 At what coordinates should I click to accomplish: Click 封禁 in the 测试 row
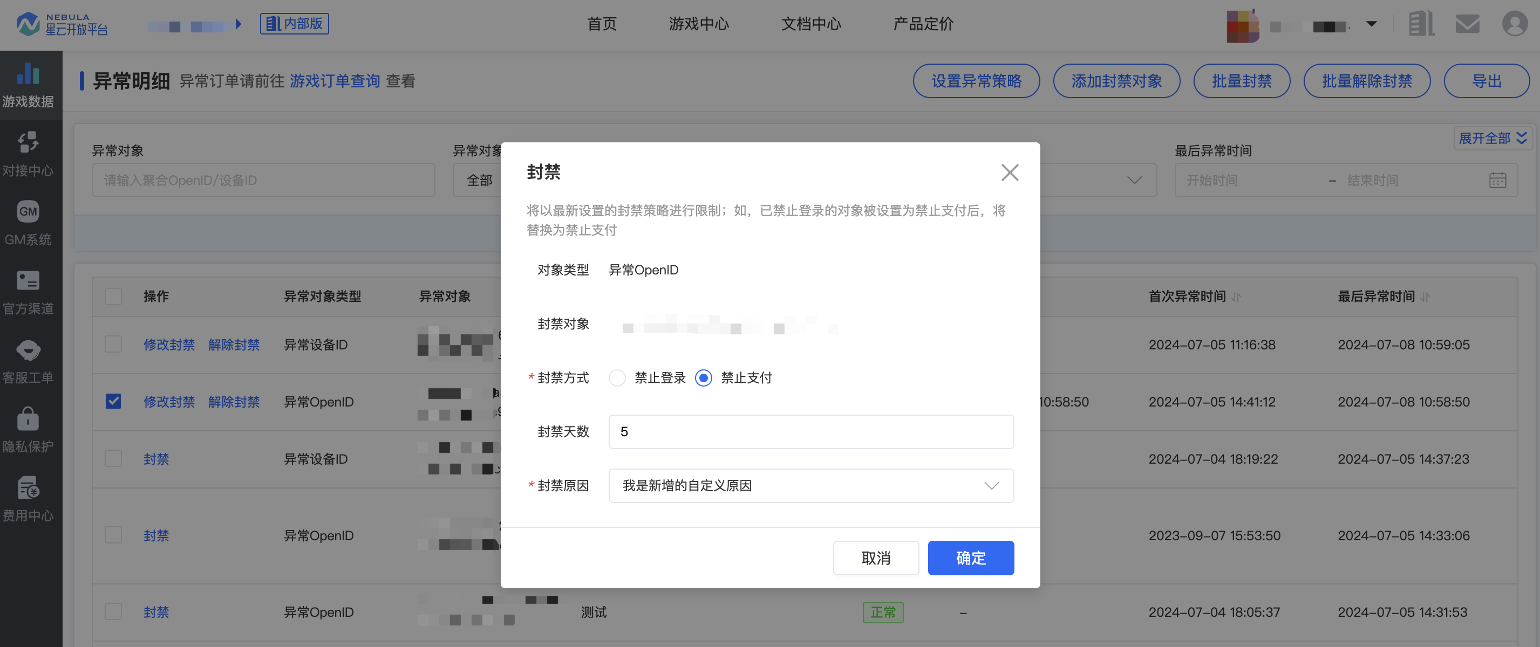[156, 612]
